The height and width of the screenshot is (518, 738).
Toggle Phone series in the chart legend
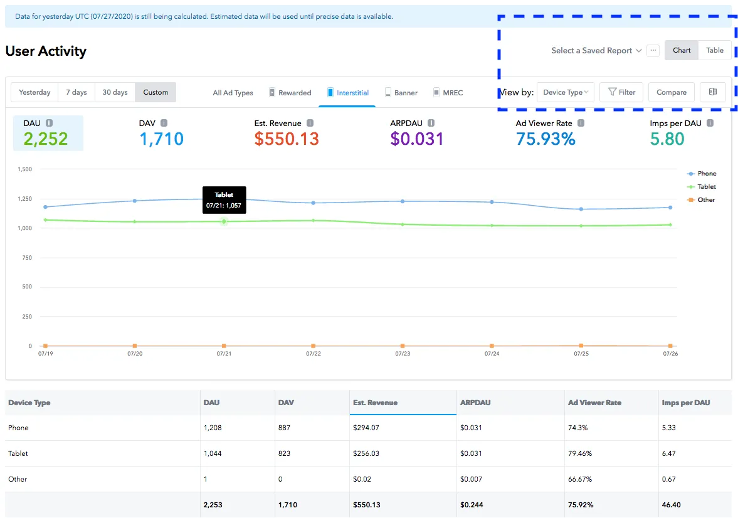point(702,173)
